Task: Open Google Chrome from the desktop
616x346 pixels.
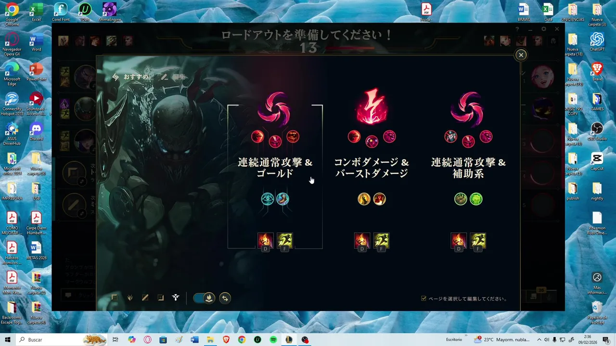Action: click(12, 14)
